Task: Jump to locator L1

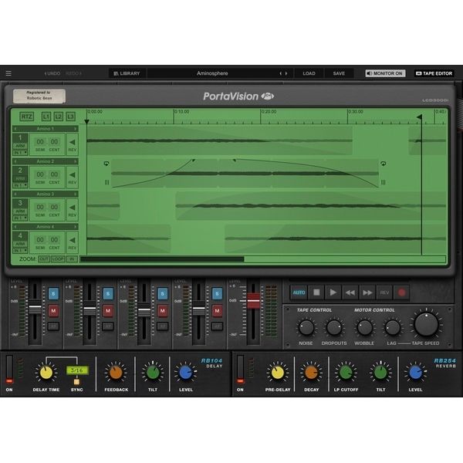Action: click(46, 117)
